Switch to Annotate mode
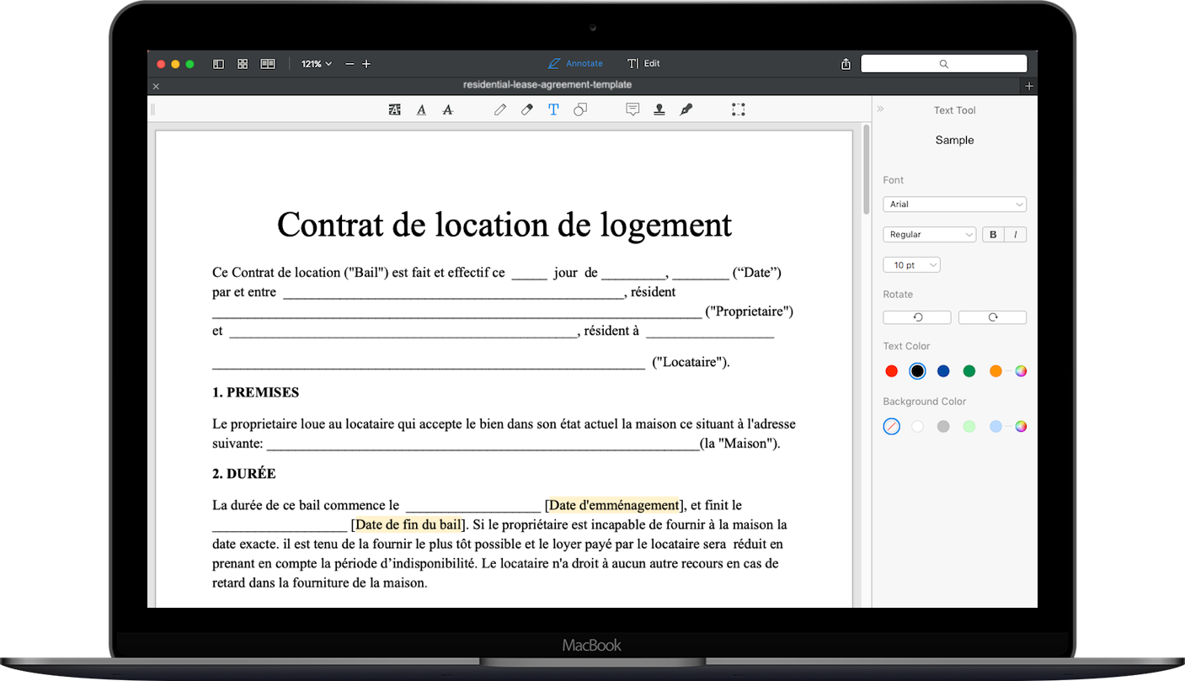 point(575,63)
